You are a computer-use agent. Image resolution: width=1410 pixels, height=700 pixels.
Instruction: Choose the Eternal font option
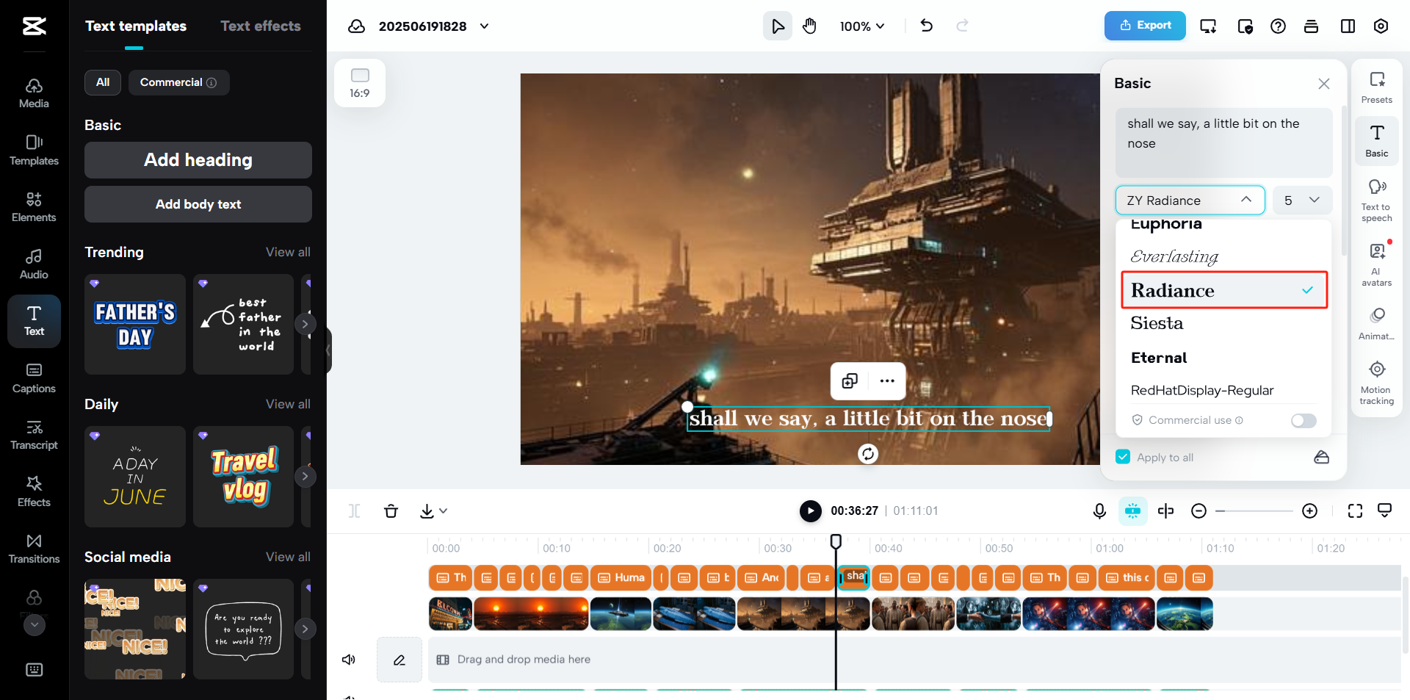pyautogui.click(x=1224, y=358)
